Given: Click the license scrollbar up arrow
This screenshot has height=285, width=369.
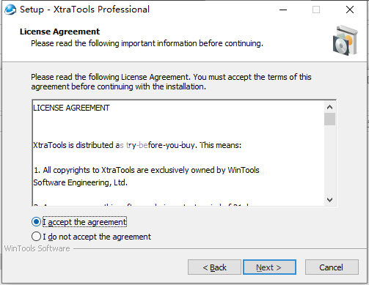Looking at the screenshot, I should 329,107.
